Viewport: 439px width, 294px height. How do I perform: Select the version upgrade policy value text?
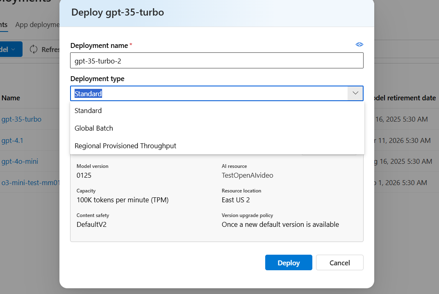(x=280, y=225)
